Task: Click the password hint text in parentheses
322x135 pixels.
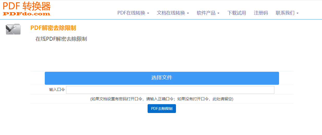Action: point(162,99)
